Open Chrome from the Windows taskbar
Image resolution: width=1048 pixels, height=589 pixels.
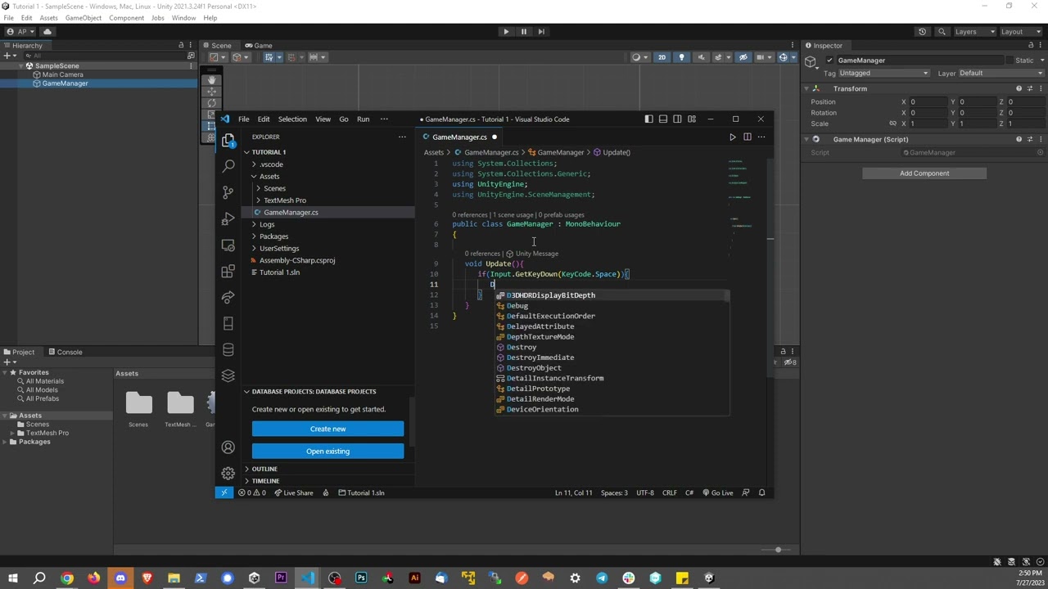[67, 578]
